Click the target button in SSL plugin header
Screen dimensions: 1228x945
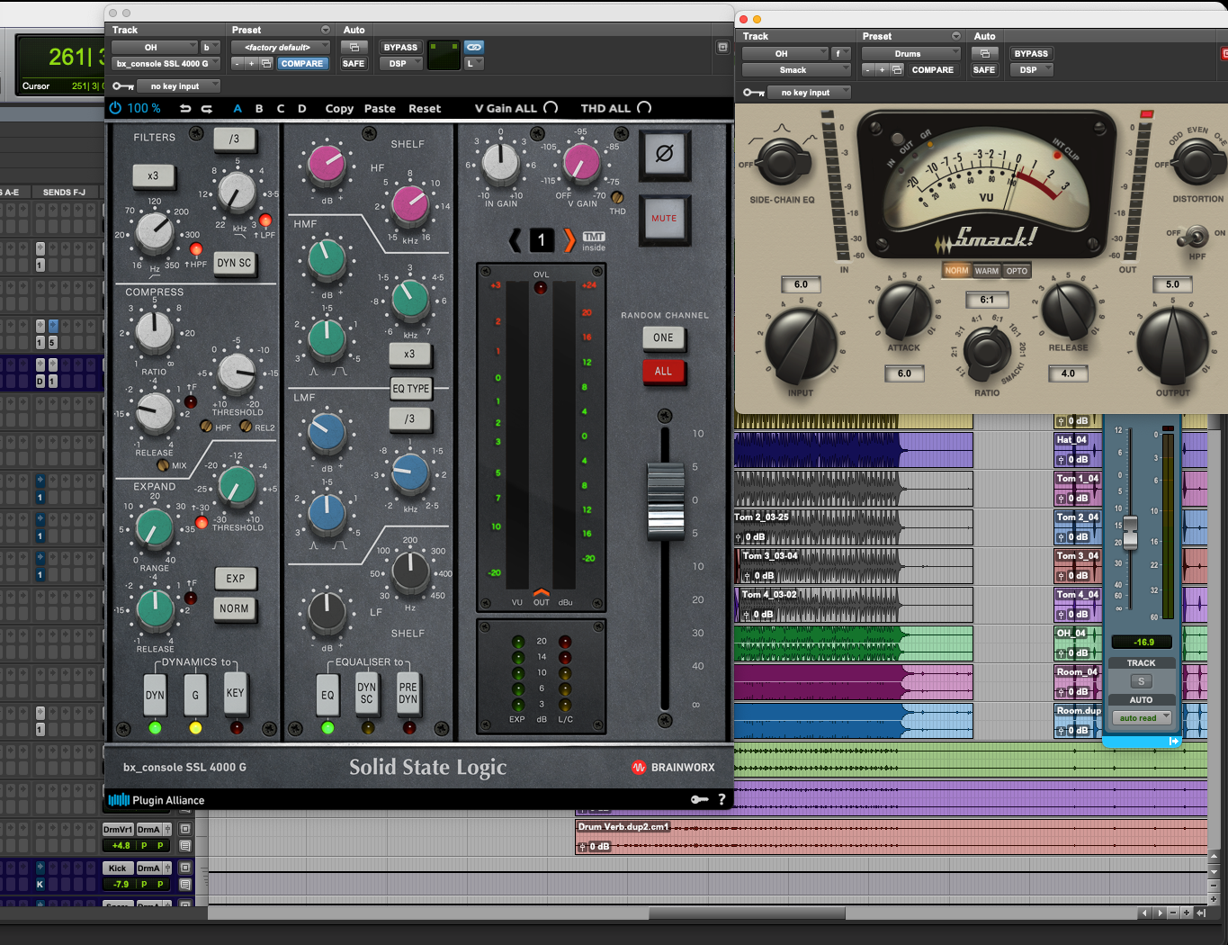tap(722, 47)
